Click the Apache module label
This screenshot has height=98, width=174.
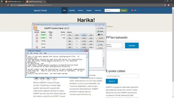[43, 35]
